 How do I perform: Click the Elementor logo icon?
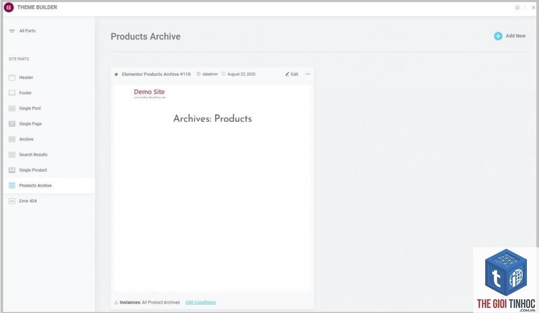(8, 7)
